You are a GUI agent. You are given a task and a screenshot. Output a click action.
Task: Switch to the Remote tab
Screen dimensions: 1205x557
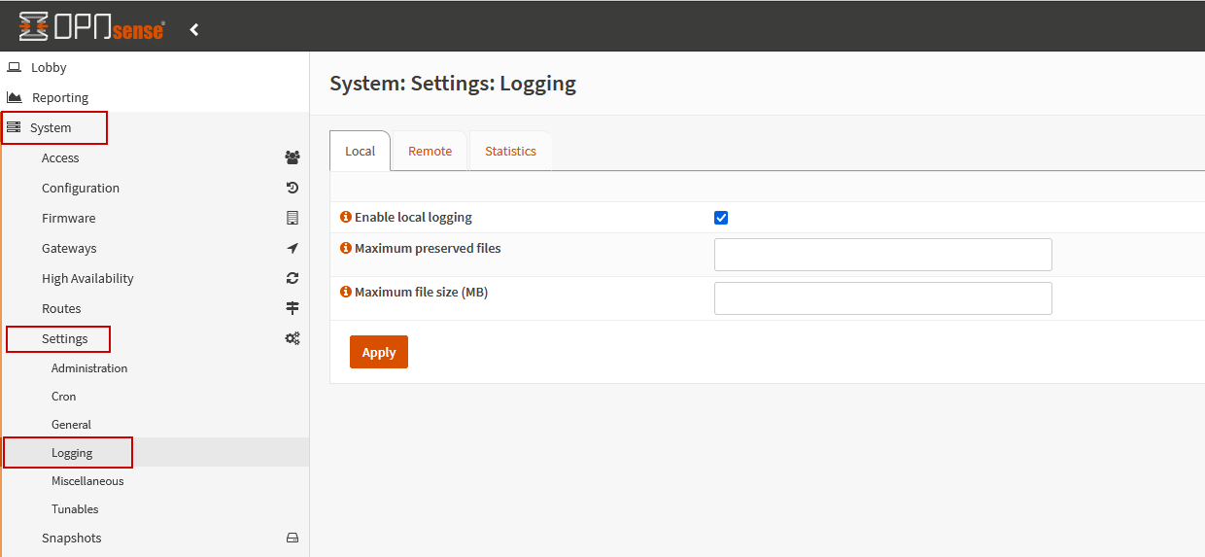coord(430,151)
